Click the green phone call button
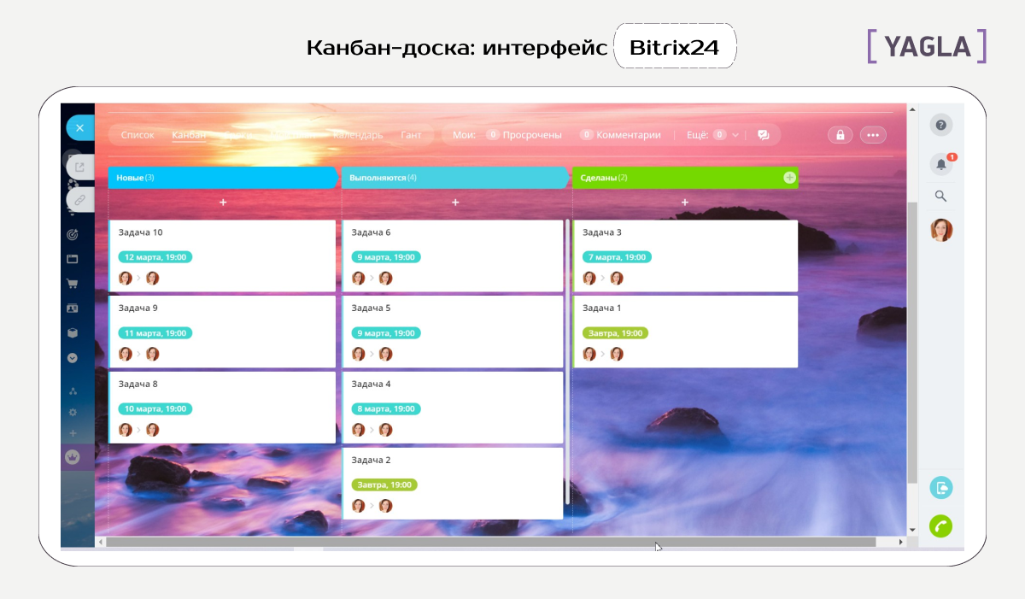Image resolution: width=1025 pixels, height=599 pixels. pos(941,526)
